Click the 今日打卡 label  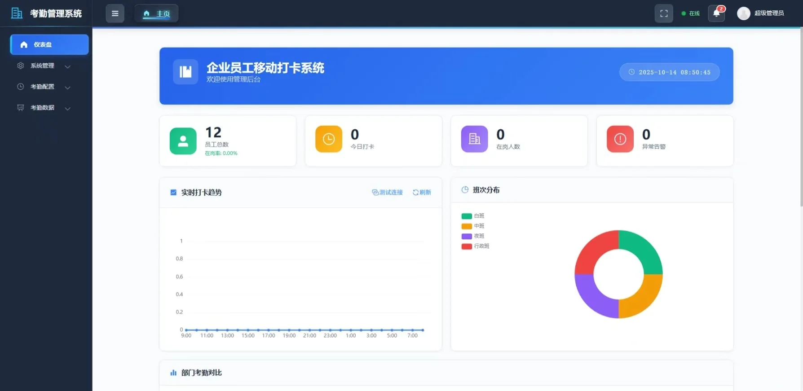(362, 147)
